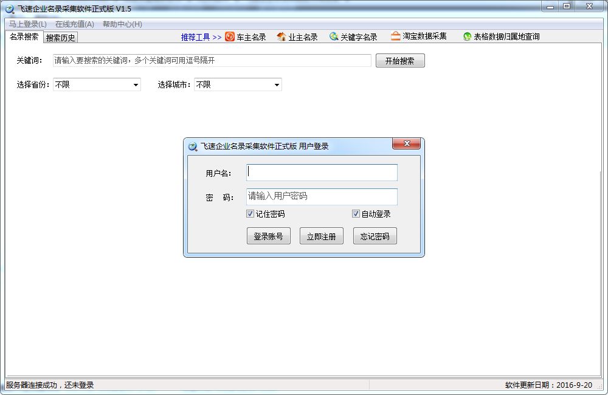Viewport: 608px width, 395px height.
Task: Maximize the main application window
Action: [x=567, y=6]
